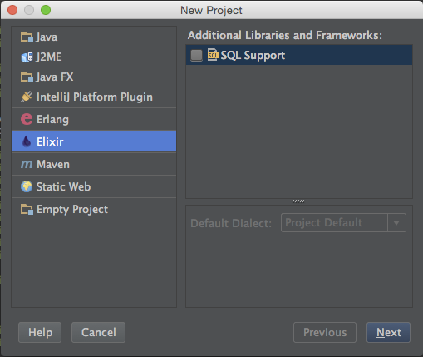The height and width of the screenshot is (357, 423).
Task: Select the IntelliJ Platform Plugin plug icon
Action: [x=27, y=97]
